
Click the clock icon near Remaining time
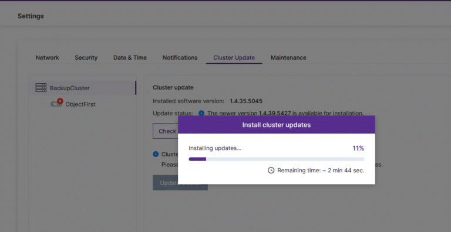point(271,170)
